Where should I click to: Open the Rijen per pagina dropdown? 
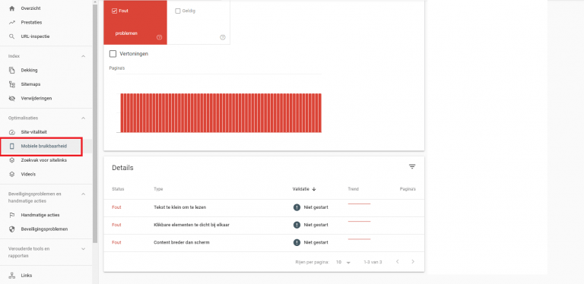(x=344, y=262)
